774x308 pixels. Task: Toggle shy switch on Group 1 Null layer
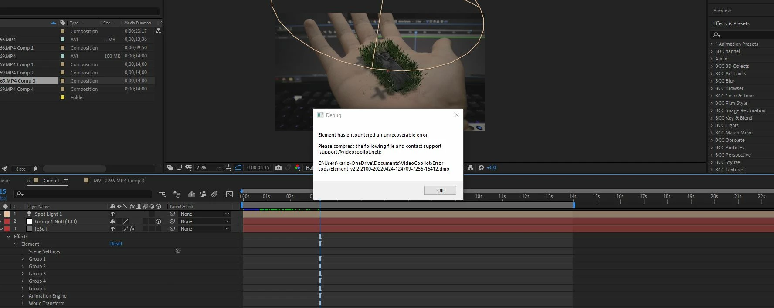pyautogui.click(x=112, y=221)
